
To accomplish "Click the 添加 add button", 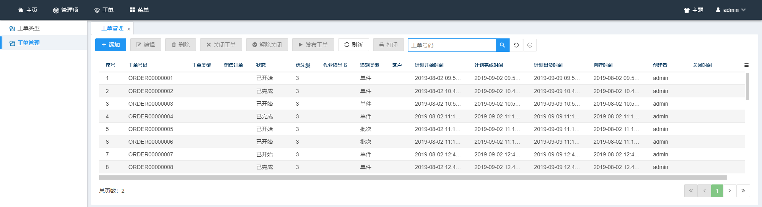I will [x=111, y=45].
